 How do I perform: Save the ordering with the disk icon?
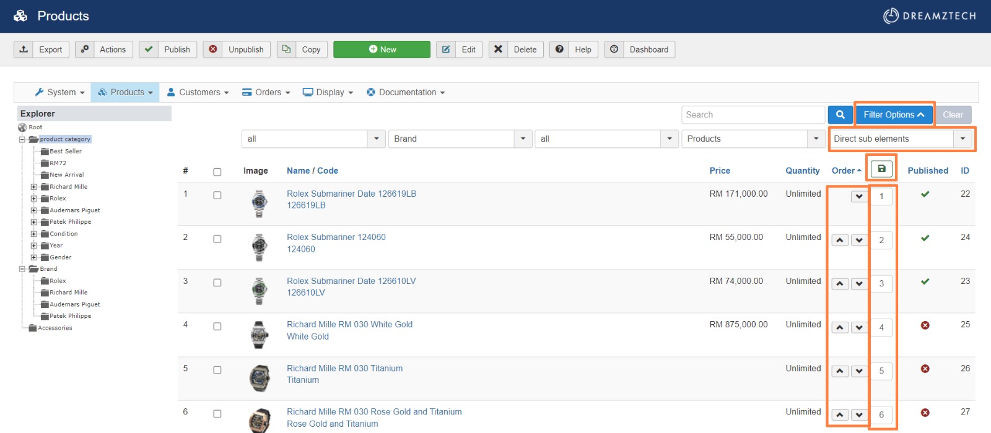[x=881, y=169]
